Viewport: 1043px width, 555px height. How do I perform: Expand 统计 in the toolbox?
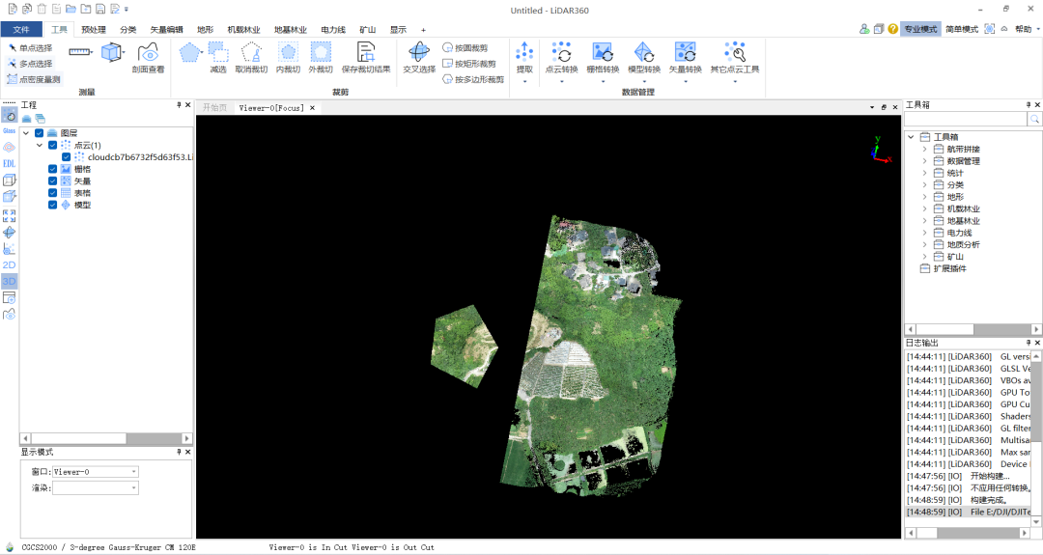924,173
